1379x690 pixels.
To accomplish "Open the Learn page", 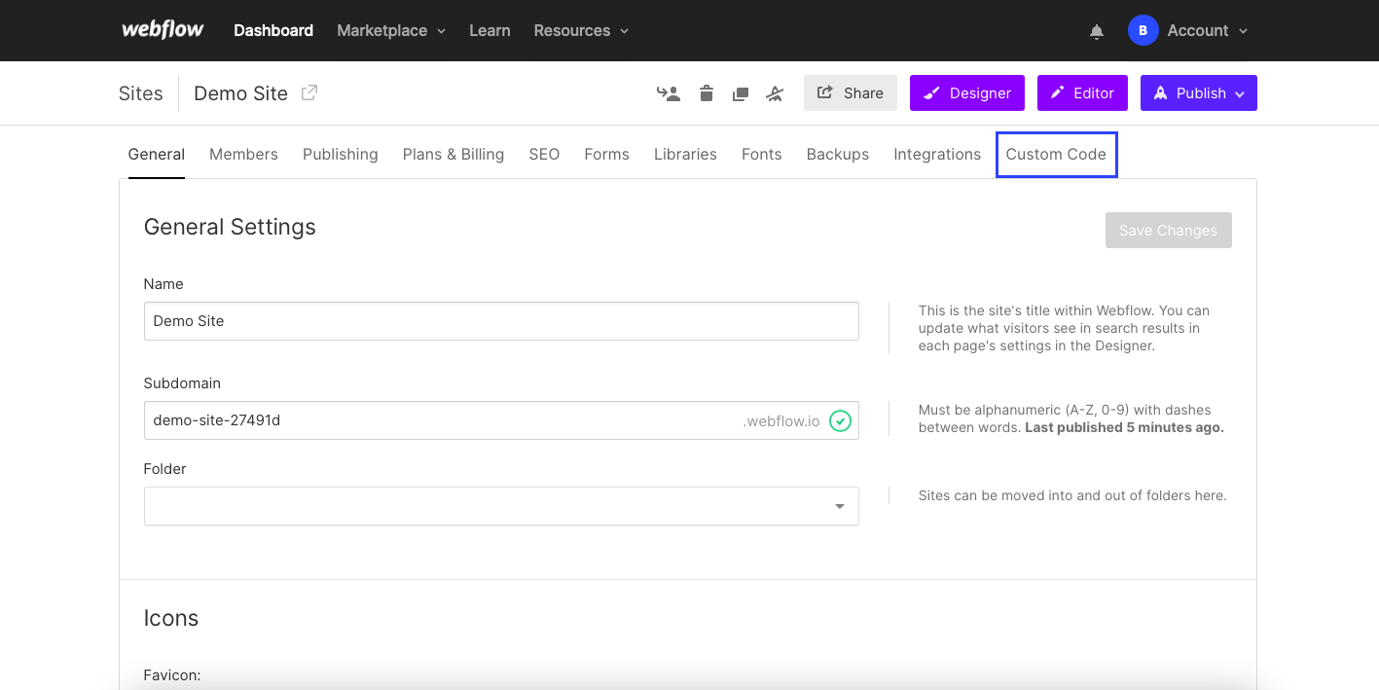I will pos(490,30).
